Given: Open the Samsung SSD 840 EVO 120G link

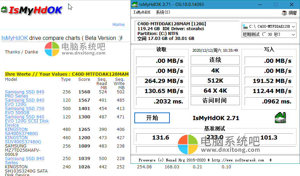Looking at the screenshot, I should point(24,102).
